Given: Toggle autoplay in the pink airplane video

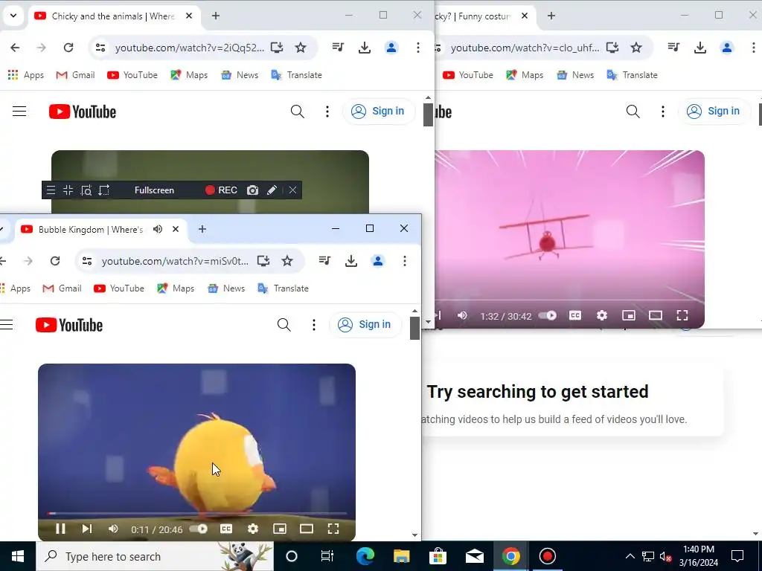Looking at the screenshot, I should pyautogui.click(x=547, y=315).
